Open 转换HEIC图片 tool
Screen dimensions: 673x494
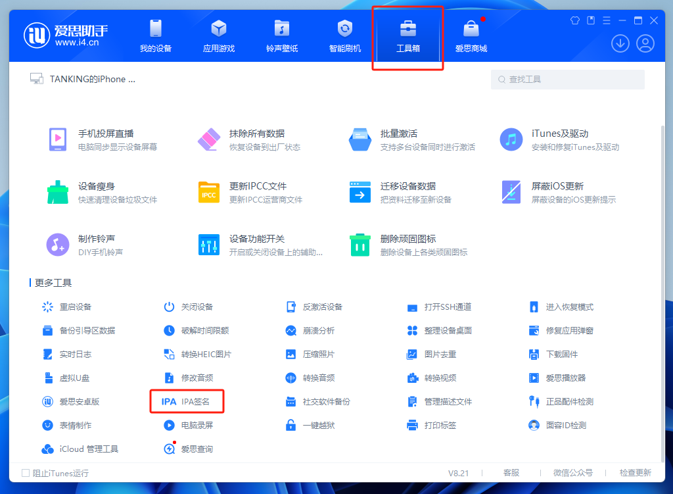tap(197, 354)
